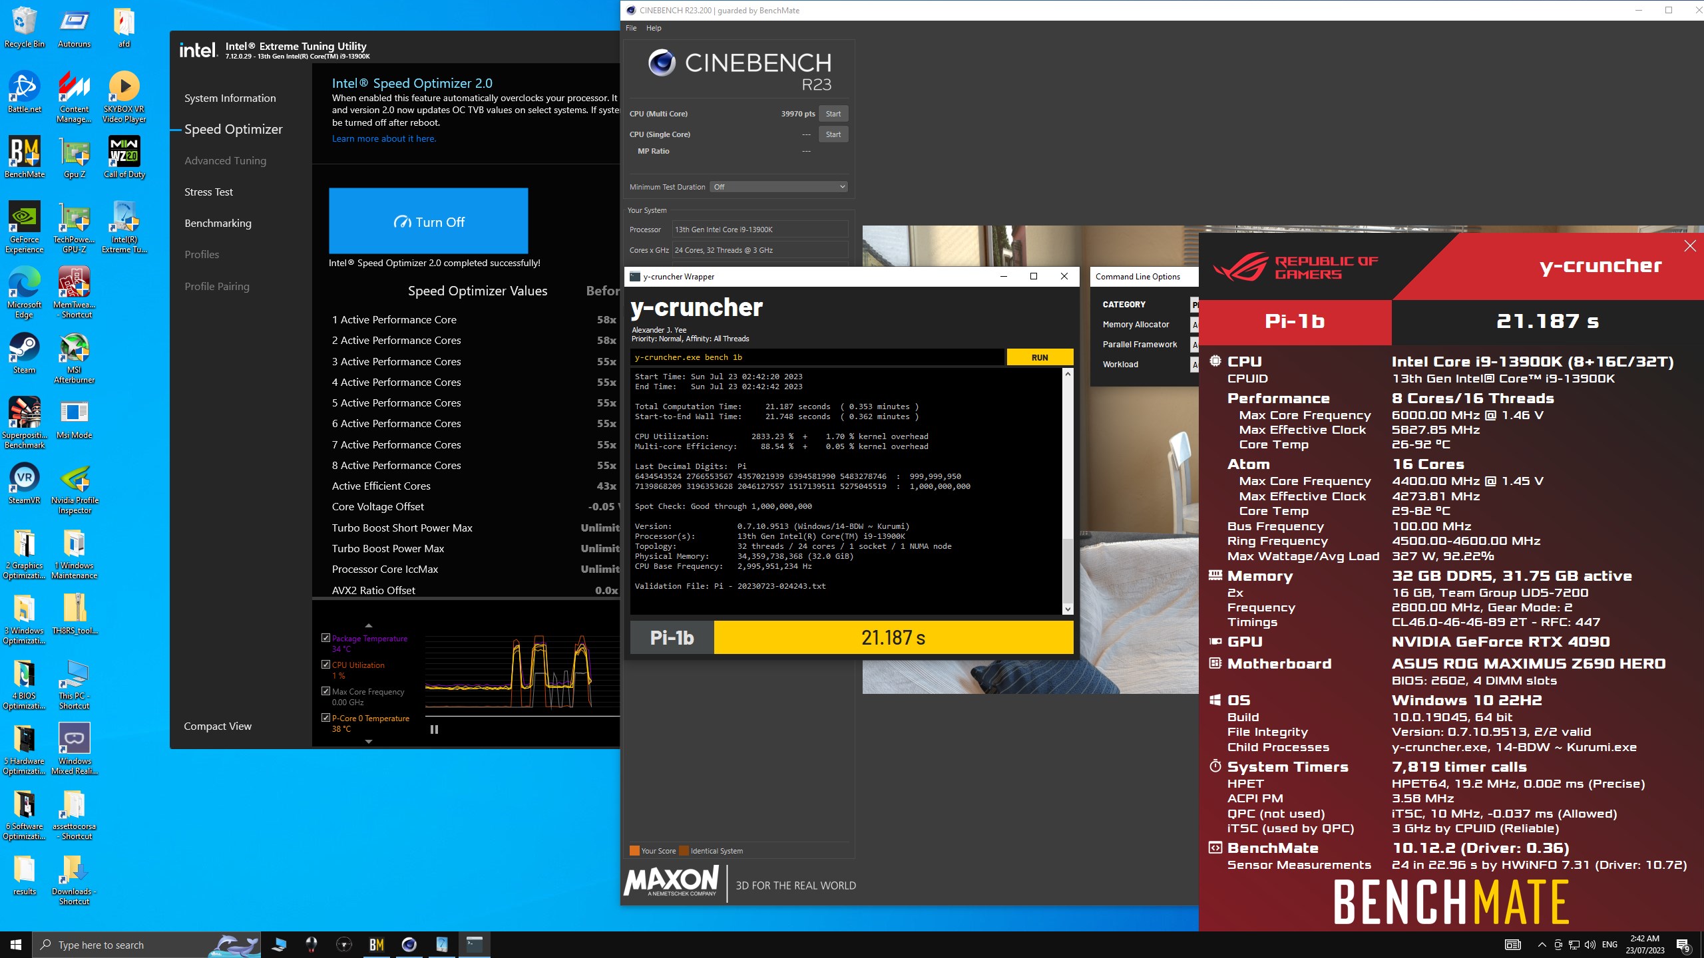Screen dimensions: 1704x958
Task: Open the MemTweak shortcut icon
Action: pos(75,293)
